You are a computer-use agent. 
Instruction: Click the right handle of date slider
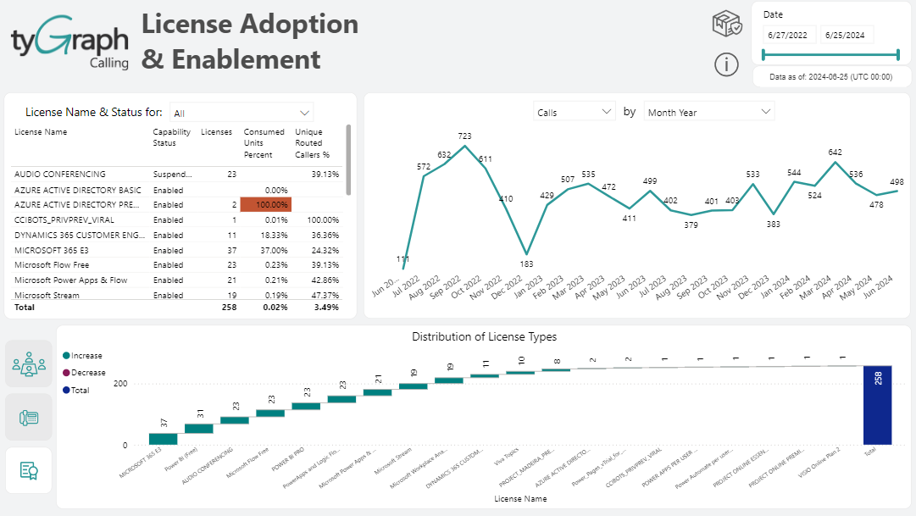coord(897,55)
